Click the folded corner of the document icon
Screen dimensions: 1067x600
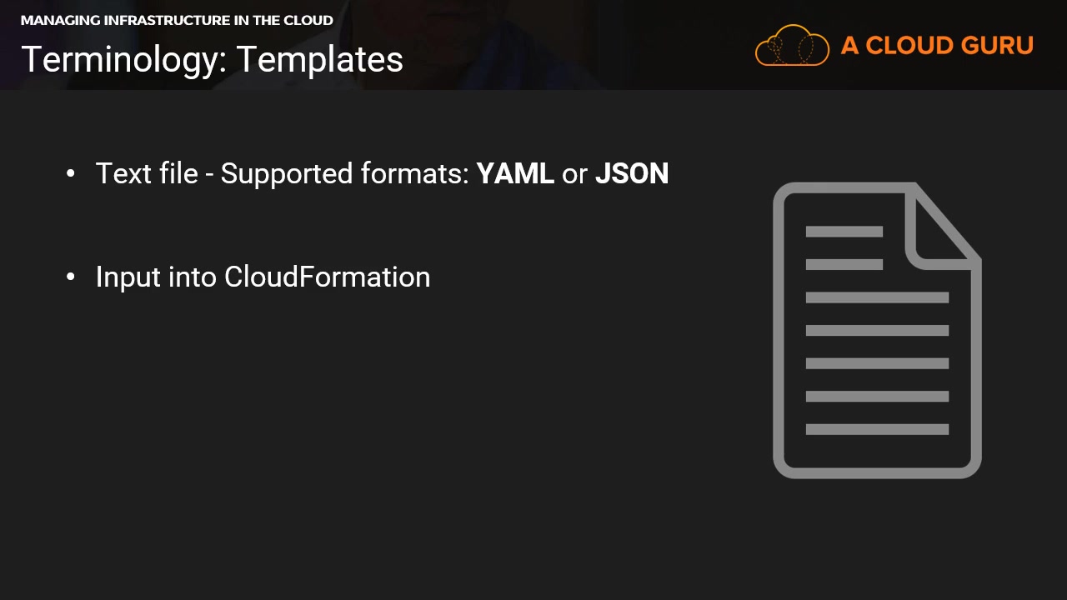tap(944, 228)
